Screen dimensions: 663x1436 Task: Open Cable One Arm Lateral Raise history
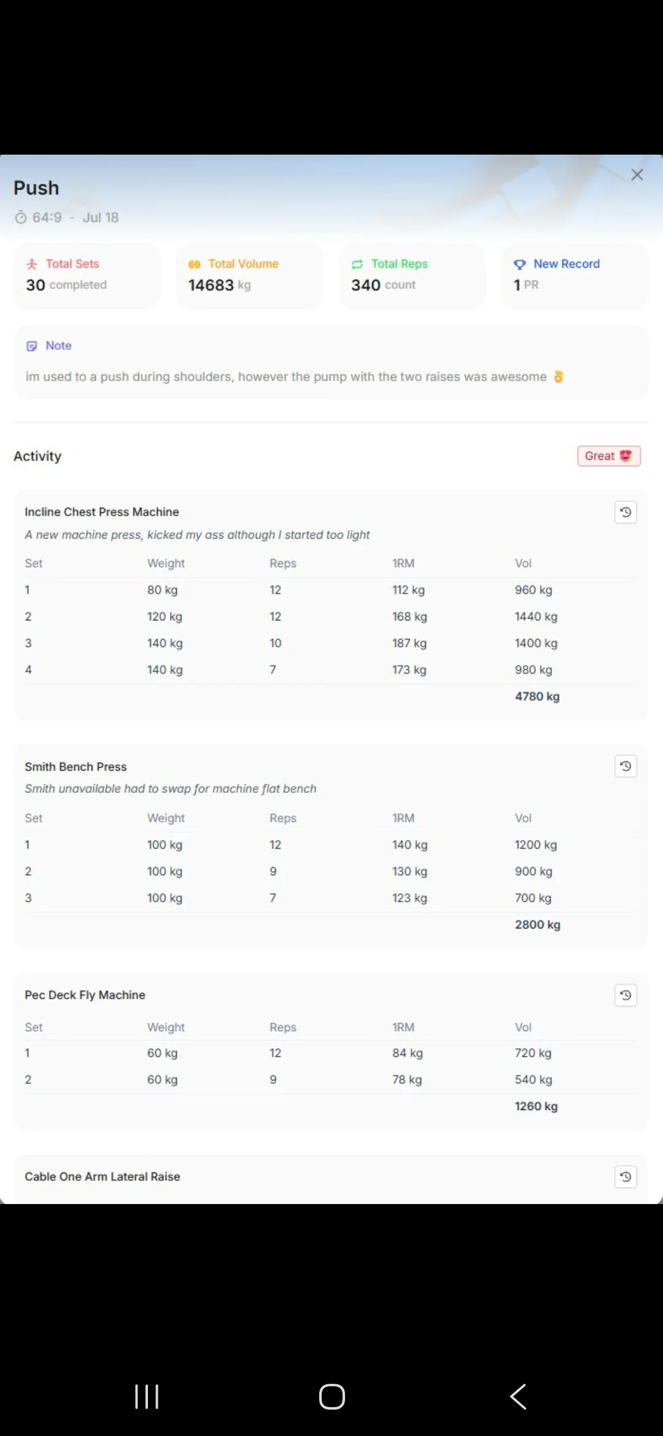click(x=626, y=1176)
